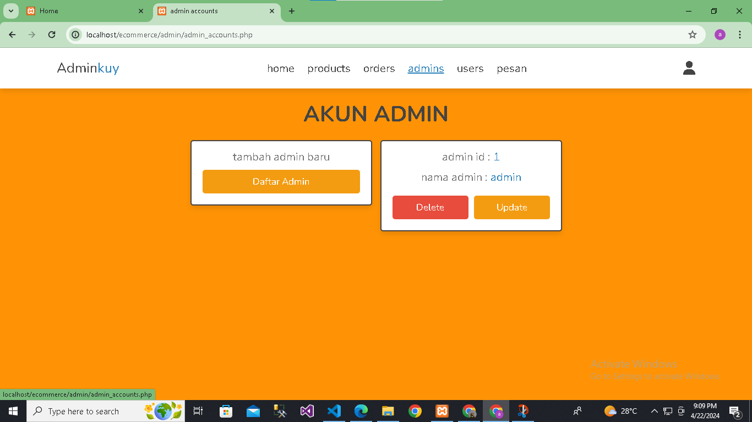Screen dimensions: 752x422
Task: Click the browser address bar
Action: [385, 35]
